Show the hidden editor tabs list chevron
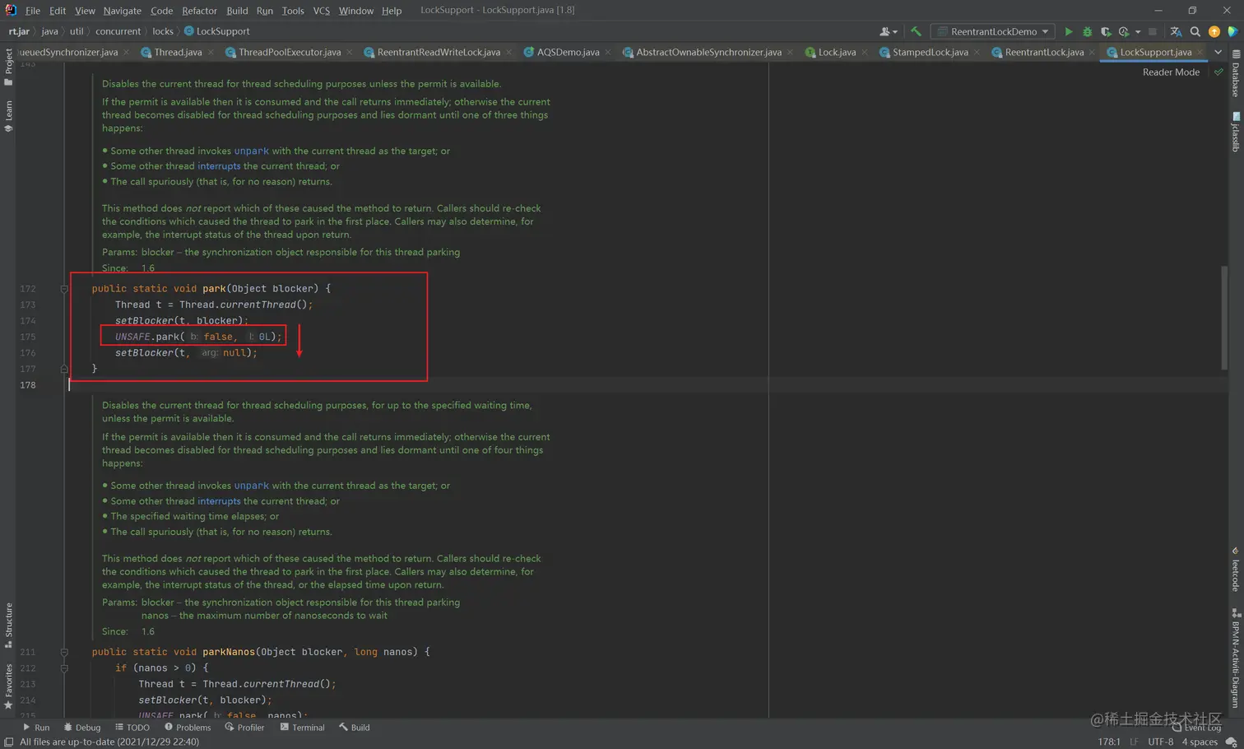Viewport: 1244px width, 749px height. tap(1218, 52)
